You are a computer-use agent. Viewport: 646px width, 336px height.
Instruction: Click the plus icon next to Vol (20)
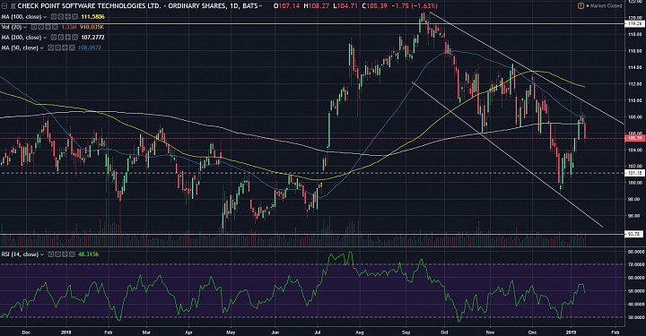pyautogui.click(x=48, y=27)
